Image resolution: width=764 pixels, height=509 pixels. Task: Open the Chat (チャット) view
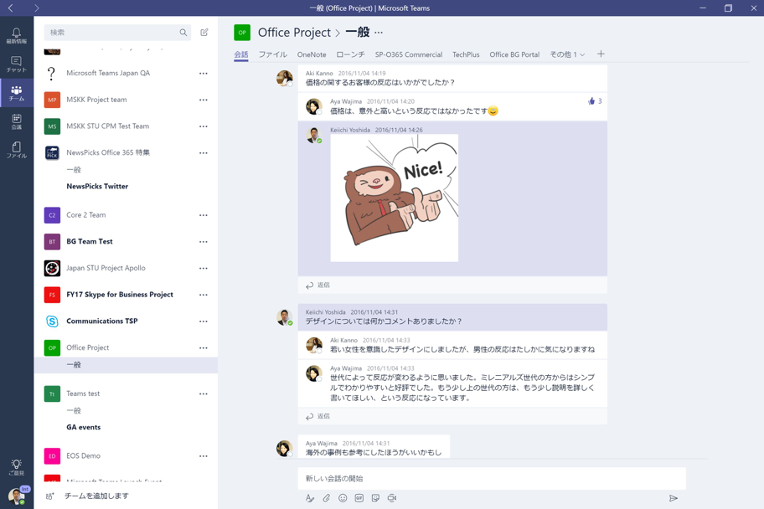pyautogui.click(x=16, y=64)
